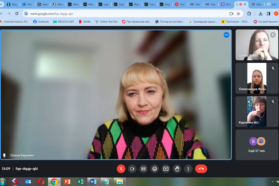Image resolution: width=279 pixels, height=186 pixels.
Task: Open blue options menu on main video
Action: pyautogui.click(x=226, y=35)
